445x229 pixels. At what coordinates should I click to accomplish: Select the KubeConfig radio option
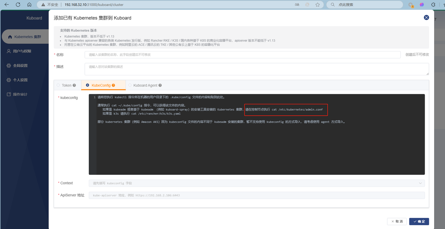point(88,85)
